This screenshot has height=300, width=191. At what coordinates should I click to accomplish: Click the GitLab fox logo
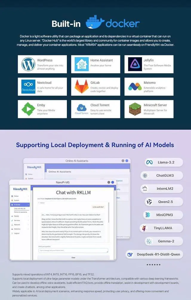[81, 87]
